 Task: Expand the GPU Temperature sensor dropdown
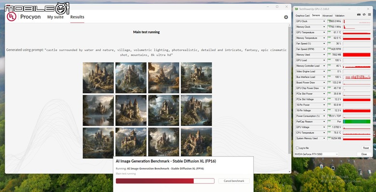coord(324,32)
